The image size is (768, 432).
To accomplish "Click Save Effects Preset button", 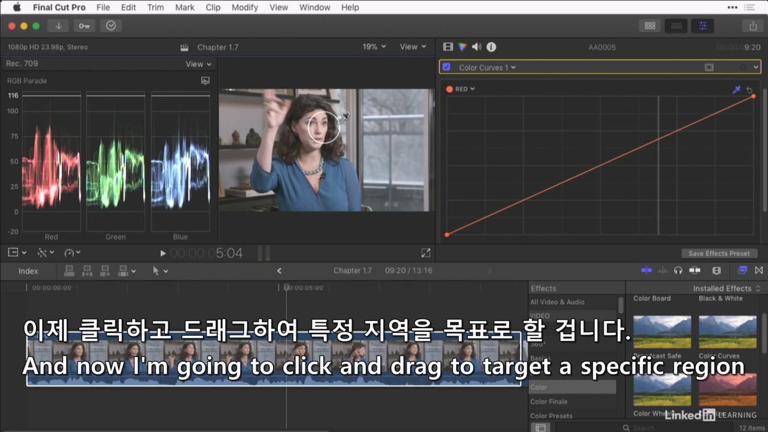I will [719, 253].
